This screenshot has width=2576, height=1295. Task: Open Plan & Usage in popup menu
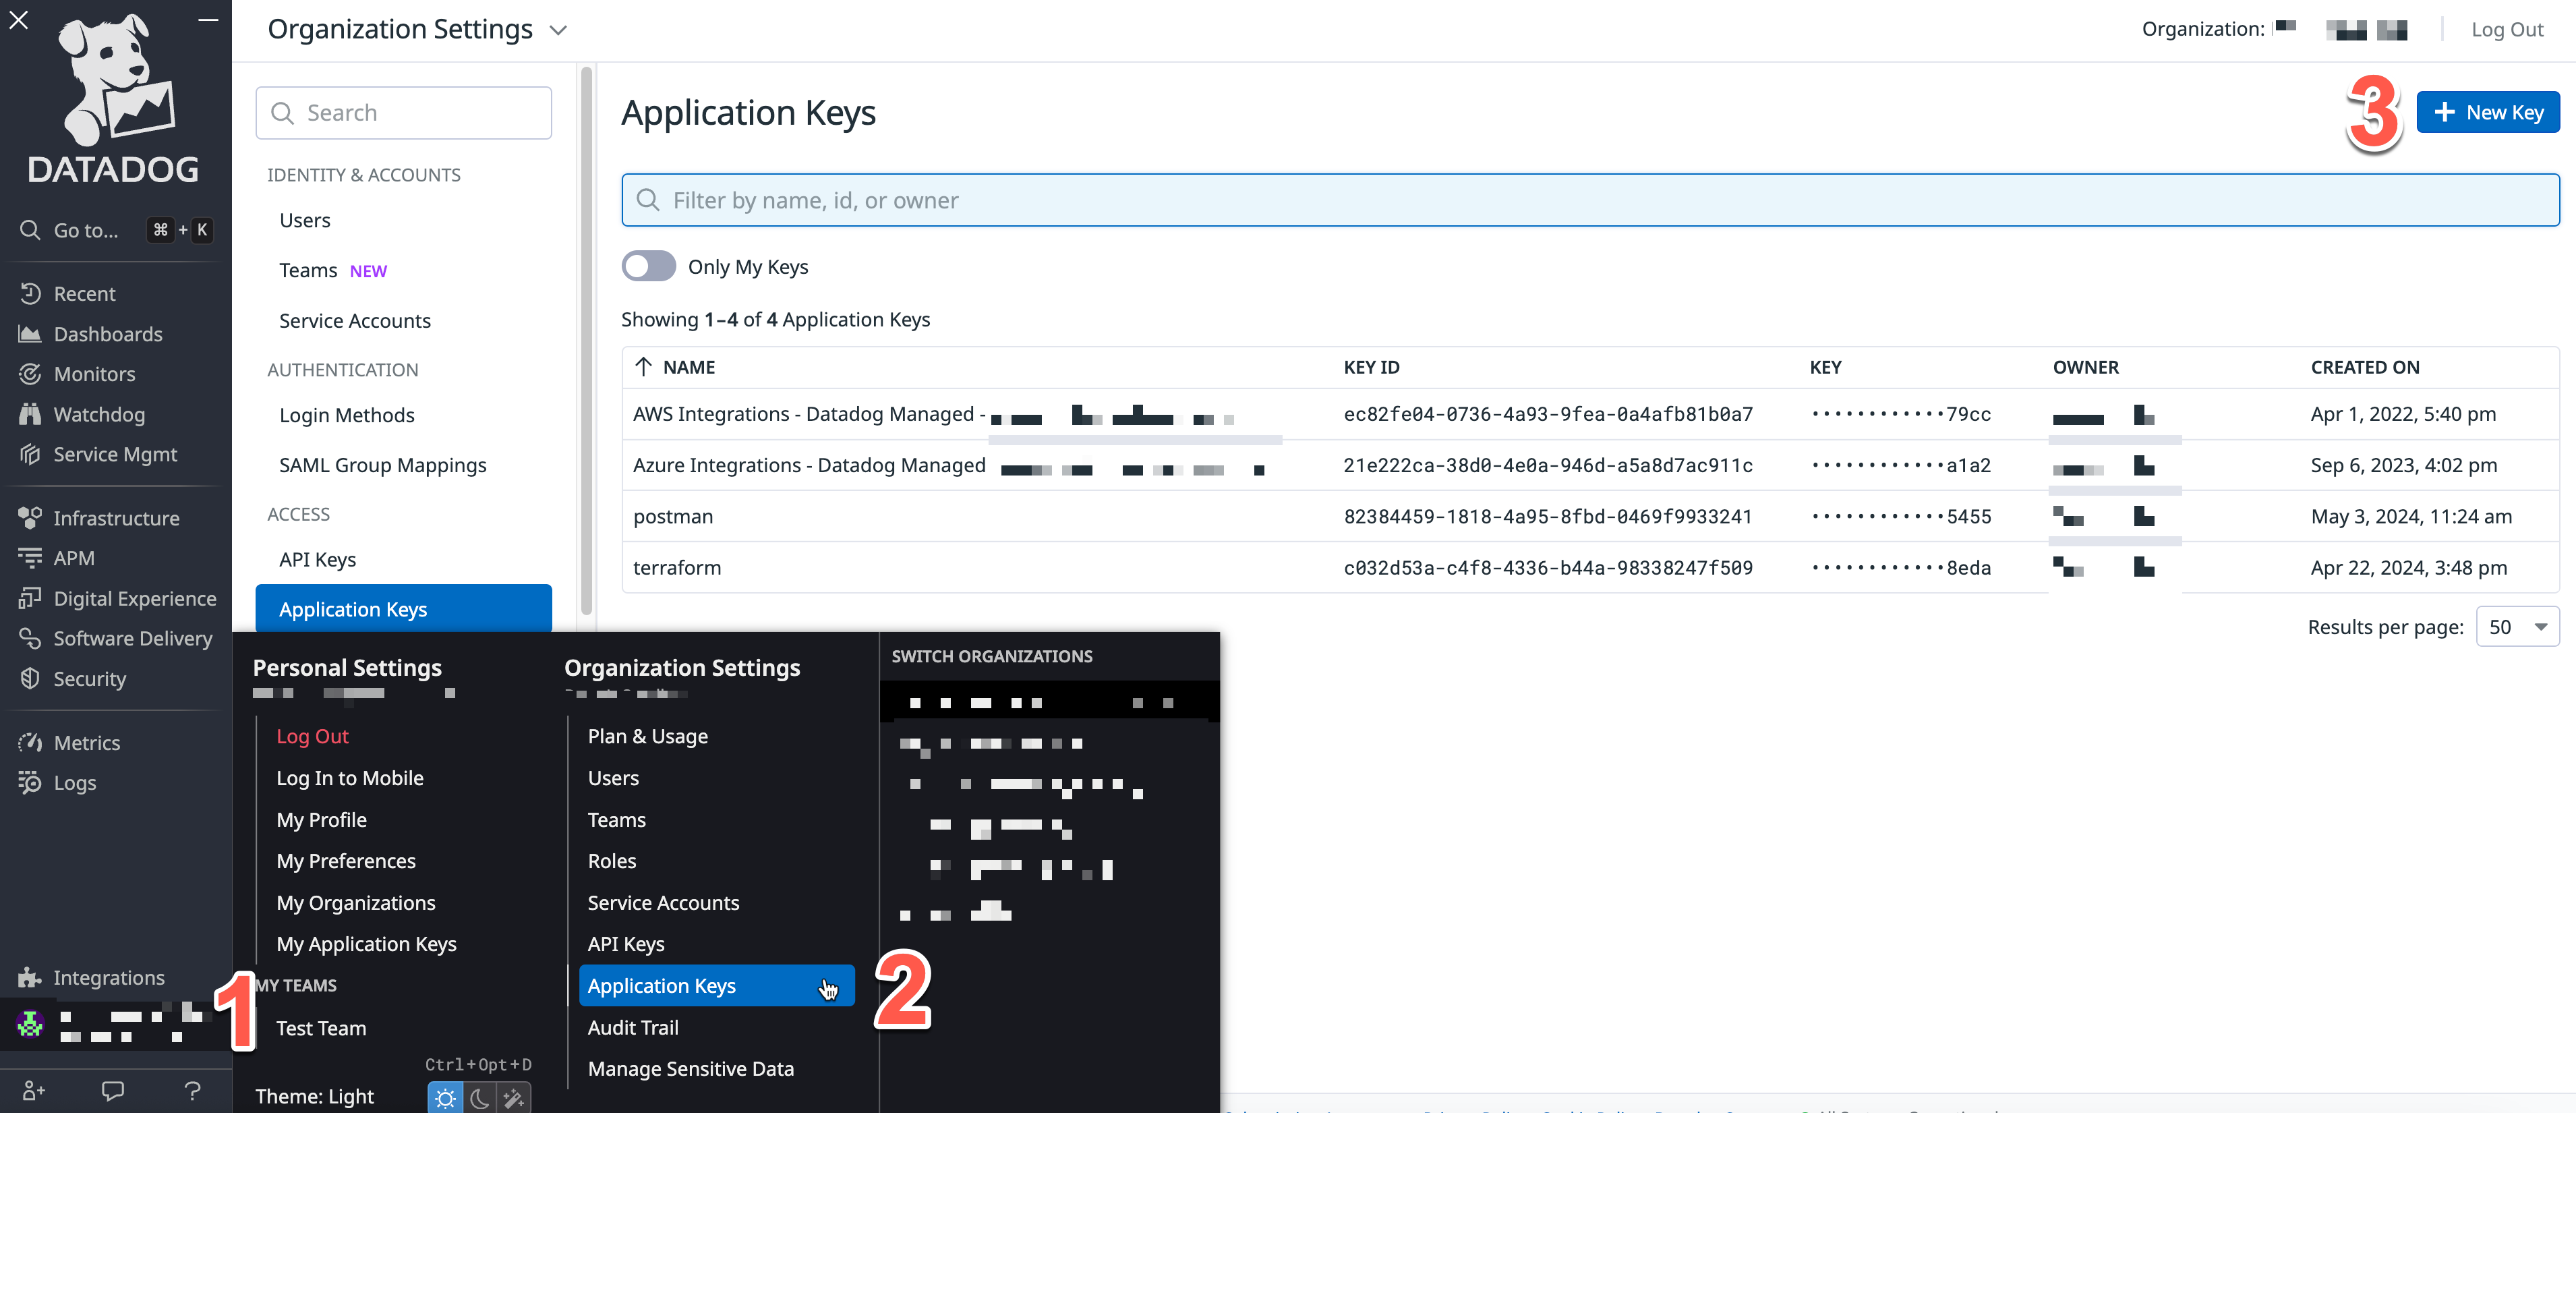648,736
